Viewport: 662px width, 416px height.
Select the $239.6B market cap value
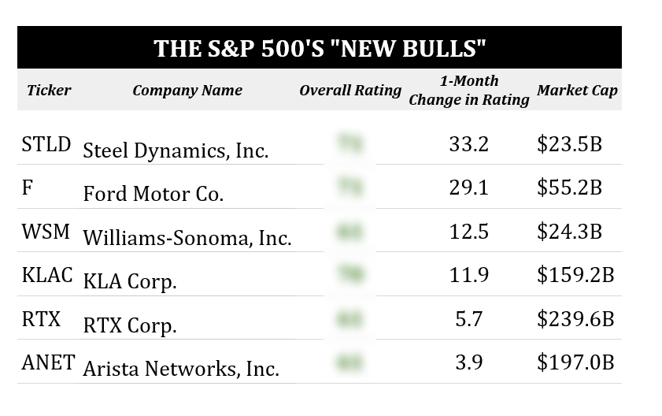575,319
